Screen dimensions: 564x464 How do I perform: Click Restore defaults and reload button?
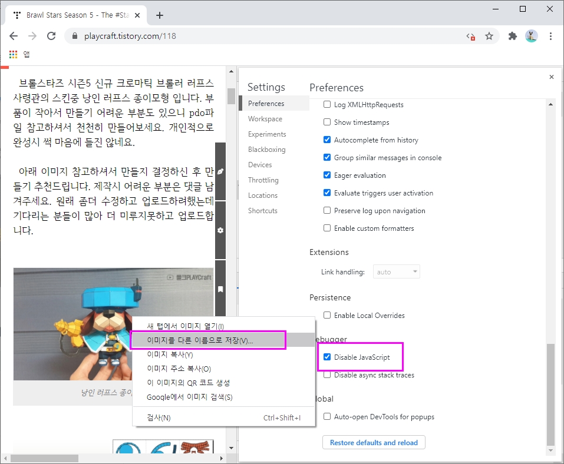click(x=374, y=442)
